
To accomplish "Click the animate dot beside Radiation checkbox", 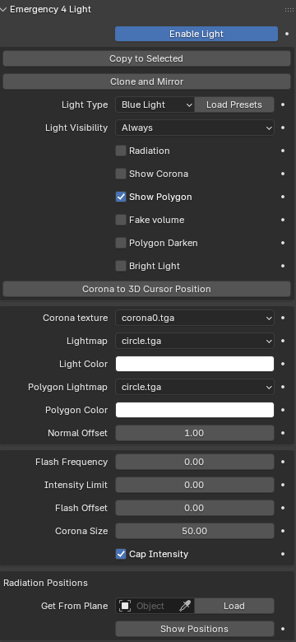I will click(x=283, y=151).
